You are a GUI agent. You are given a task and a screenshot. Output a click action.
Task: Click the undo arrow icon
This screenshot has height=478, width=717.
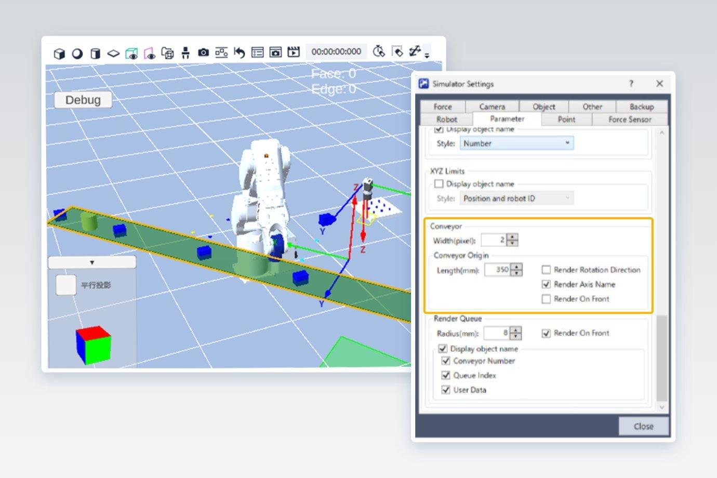tap(240, 52)
